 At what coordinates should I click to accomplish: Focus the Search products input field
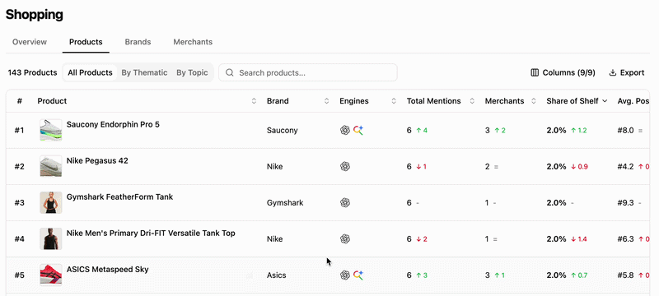(307, 72)
